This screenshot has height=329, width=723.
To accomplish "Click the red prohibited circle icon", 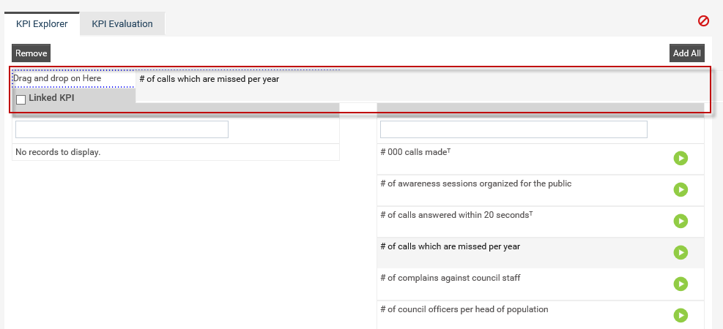I will pyautogui.click(x=703, y=20).
